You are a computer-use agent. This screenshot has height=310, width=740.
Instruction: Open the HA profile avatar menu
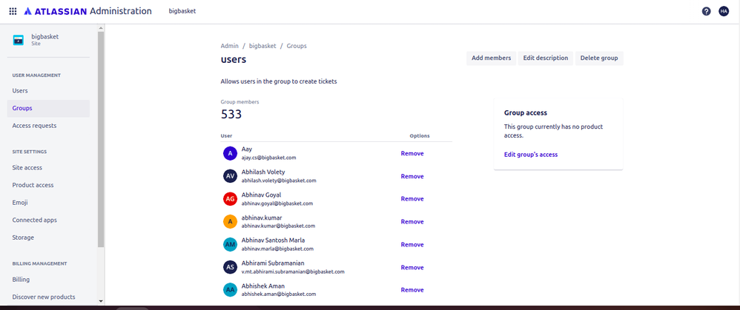coord(724,11)
